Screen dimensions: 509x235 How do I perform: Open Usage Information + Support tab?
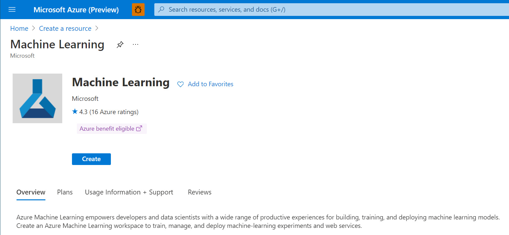(x=129, y=192)
